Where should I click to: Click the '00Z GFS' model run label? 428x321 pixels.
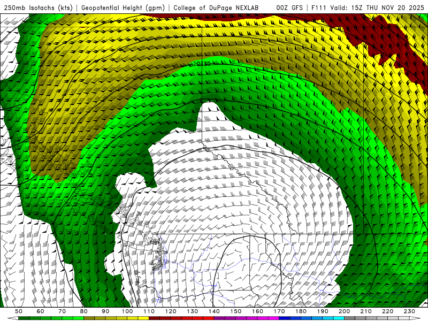[289, 7]
